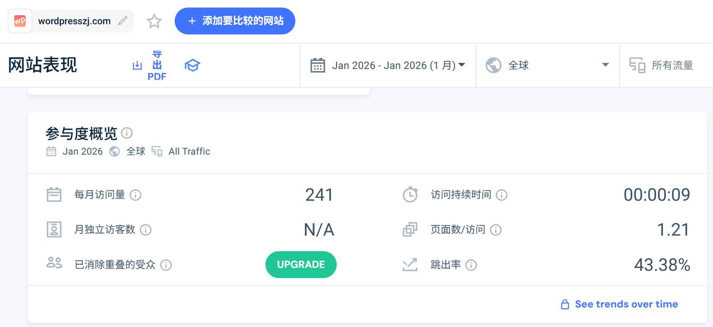The height and width of the screenshot is (327, 713).
Task: Open the academy graduation cap icon
Action: coord(192,65)
